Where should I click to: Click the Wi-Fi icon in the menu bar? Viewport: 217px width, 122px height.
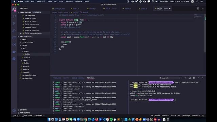(x=153, y=1)
